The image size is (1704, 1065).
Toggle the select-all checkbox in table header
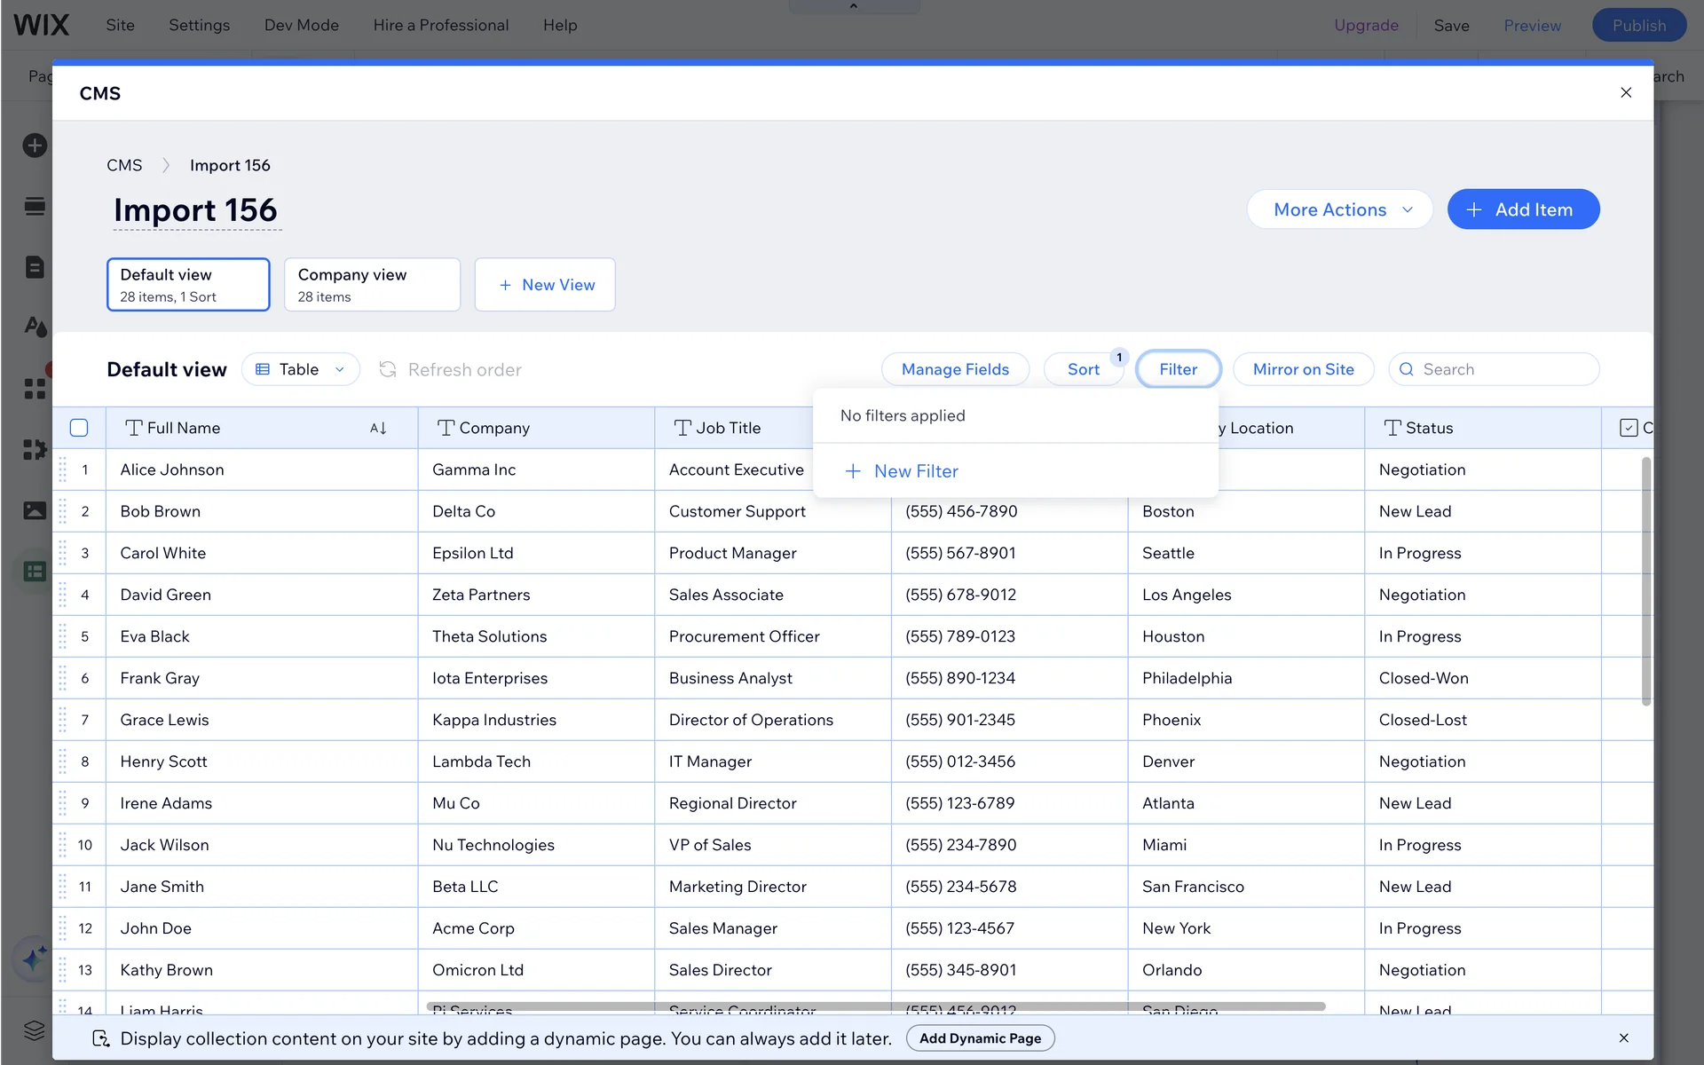[79, 428]
